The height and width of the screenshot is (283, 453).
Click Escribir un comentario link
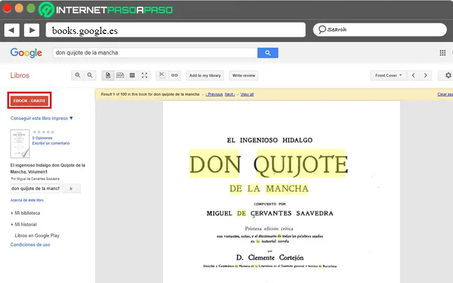point(51,143)
